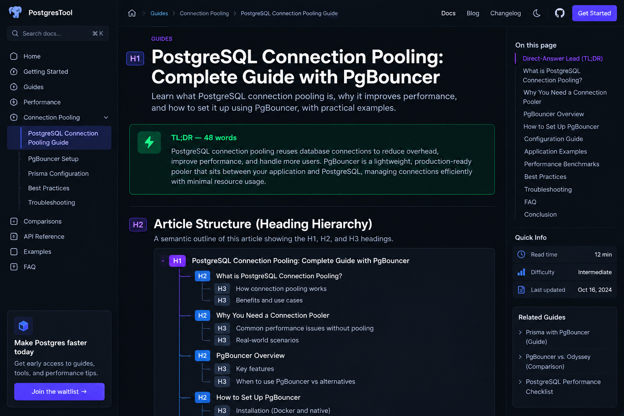The height and width of the screenshot is (416, 624).
Task: Click the Getting Started sidebar icon
Action: pyautogui.click(x=14, y=71)
